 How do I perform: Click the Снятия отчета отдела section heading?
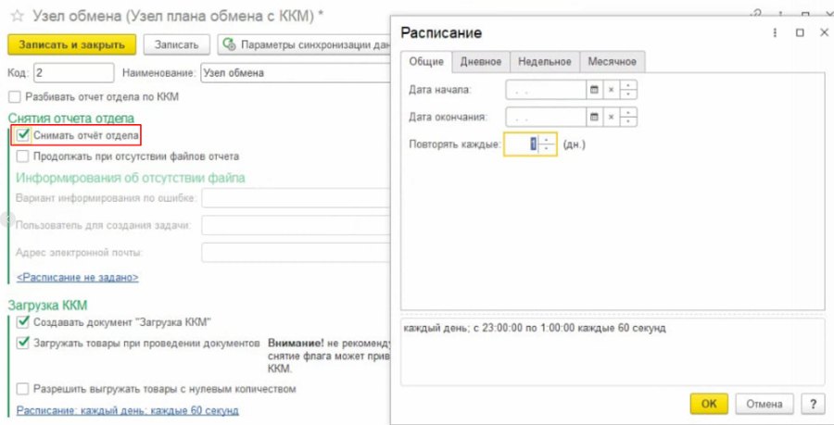click(x=71, y=118)
